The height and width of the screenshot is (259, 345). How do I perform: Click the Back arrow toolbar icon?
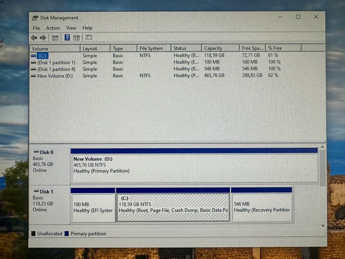point(34,38)
